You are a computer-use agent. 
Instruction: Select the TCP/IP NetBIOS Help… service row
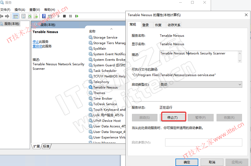(107, 76)
